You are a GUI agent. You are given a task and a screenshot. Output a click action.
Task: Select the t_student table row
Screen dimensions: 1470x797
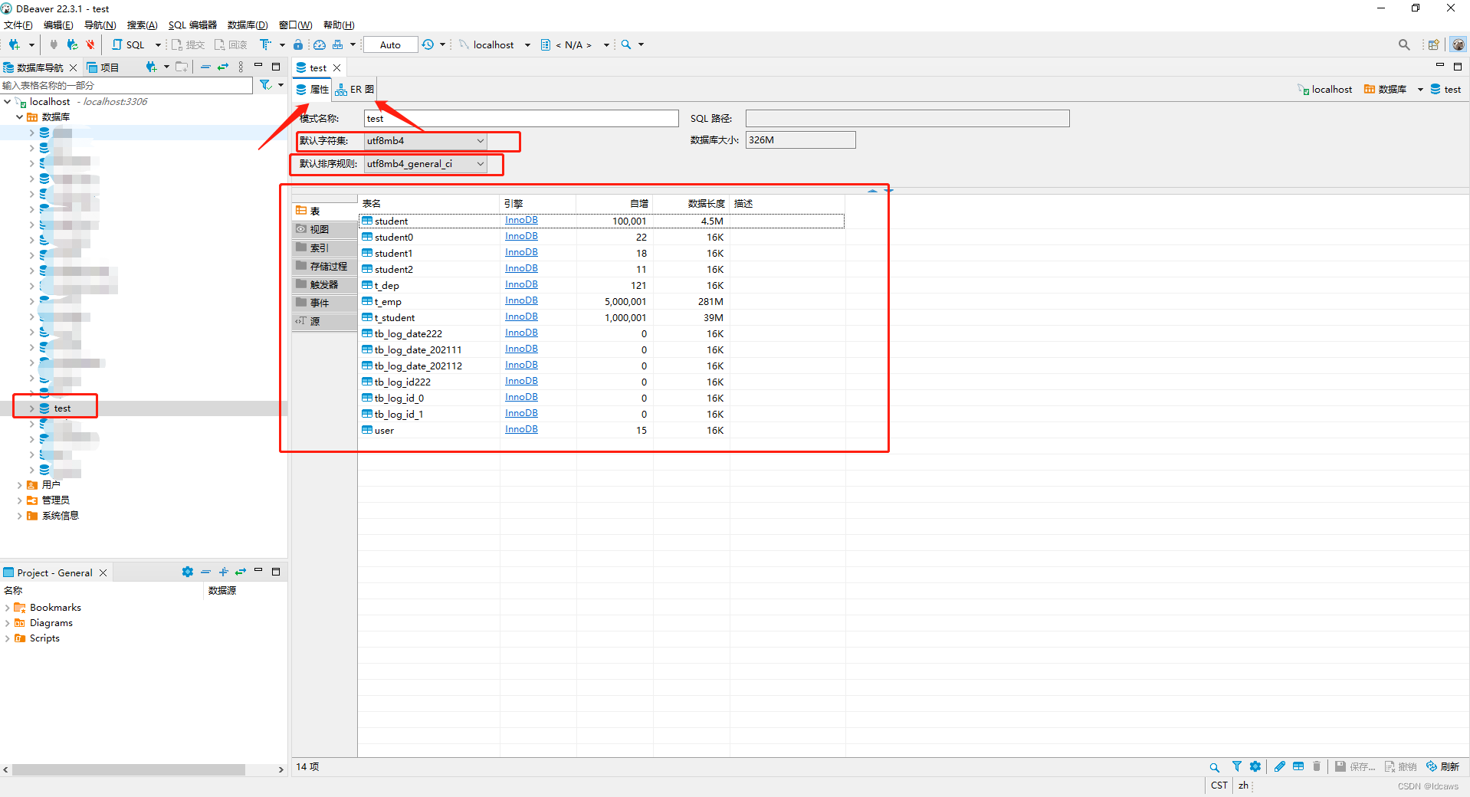602,317
